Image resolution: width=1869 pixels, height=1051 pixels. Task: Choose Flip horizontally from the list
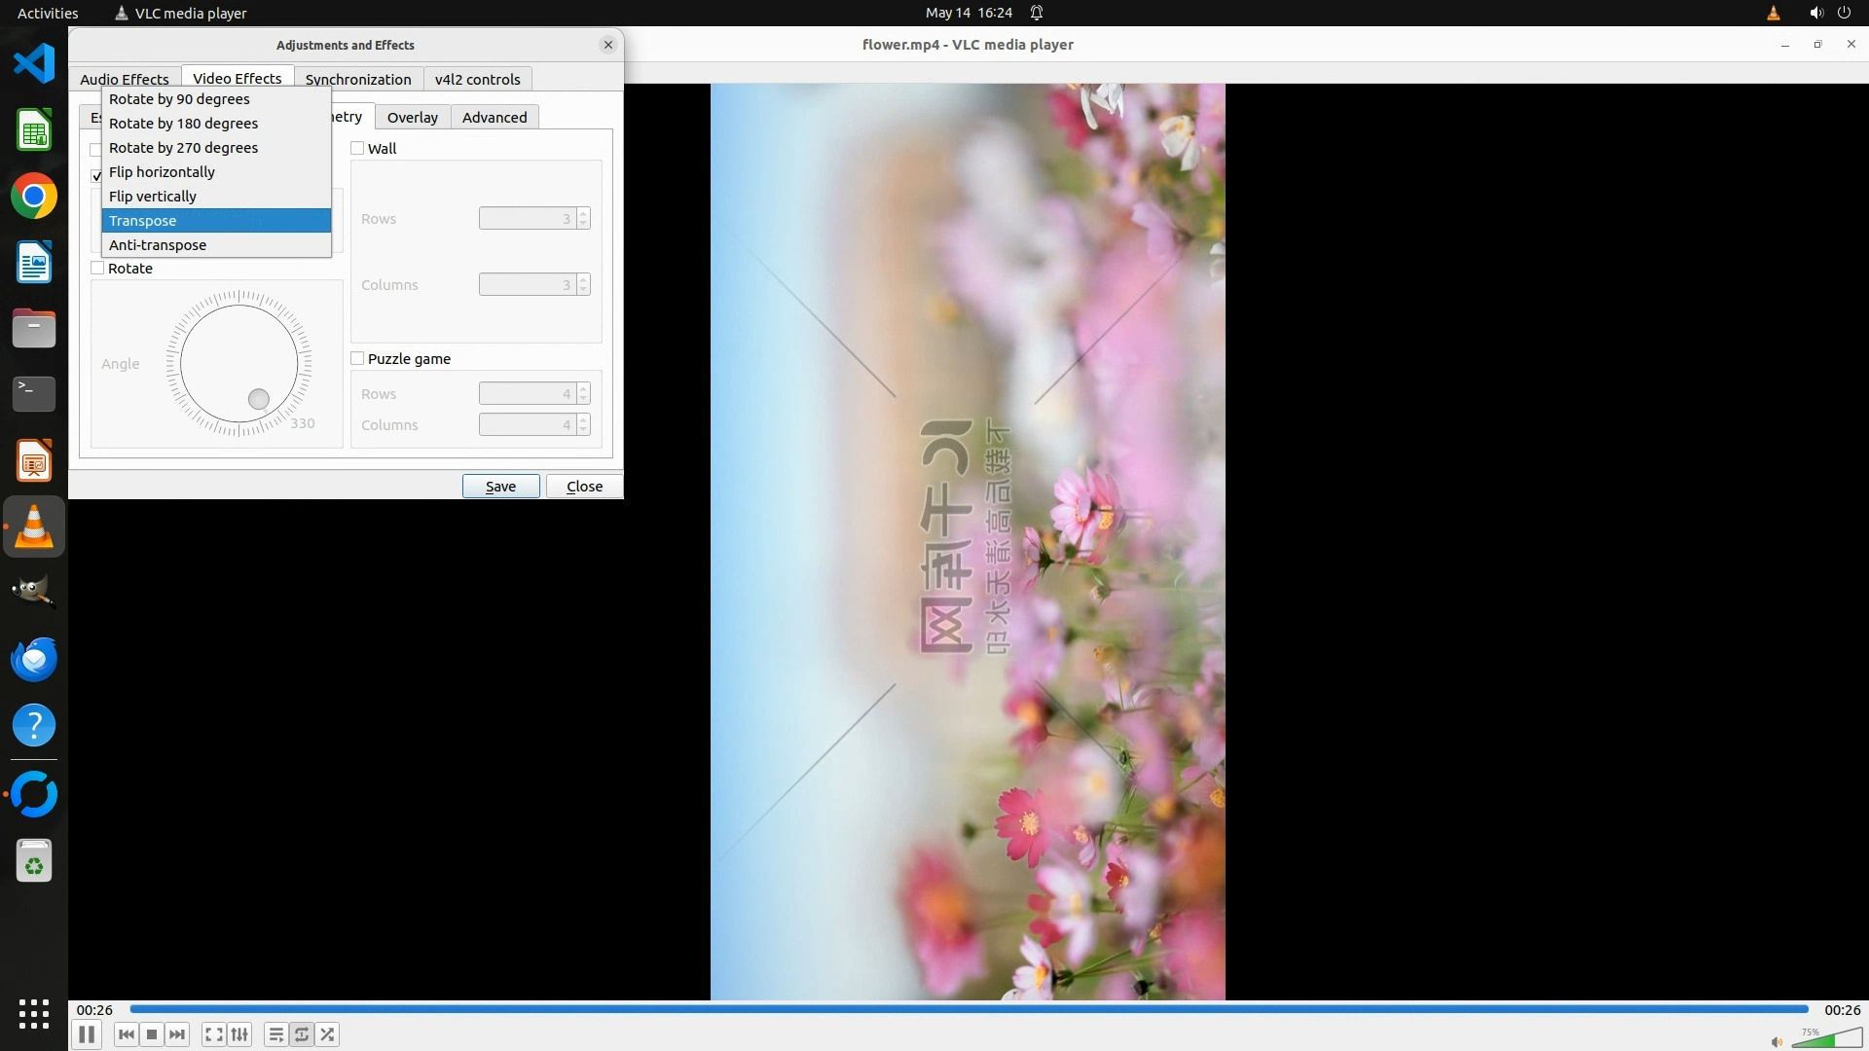click(x=162, y=172)
